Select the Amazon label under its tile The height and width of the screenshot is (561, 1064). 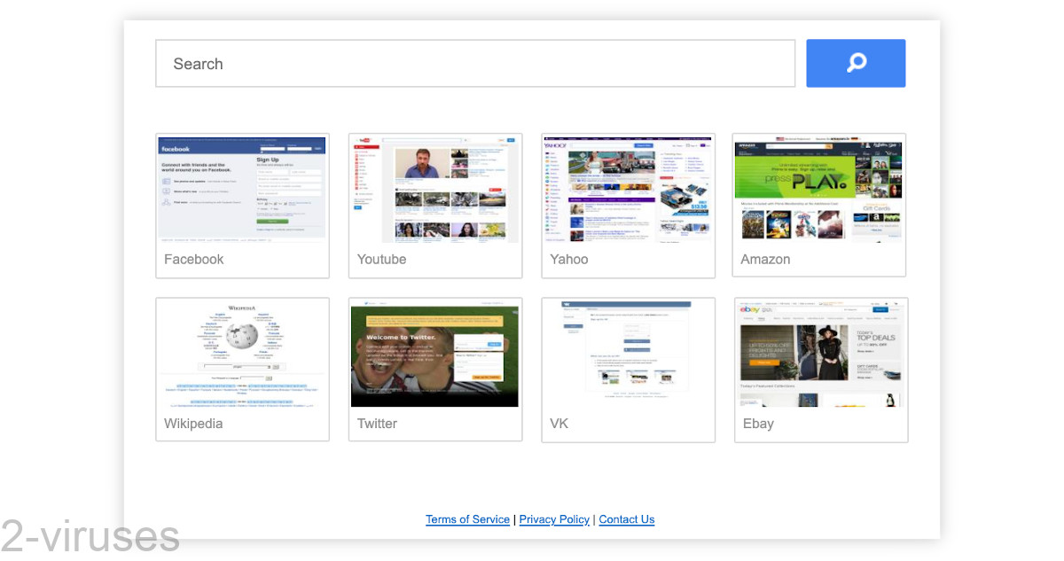click(x=765, y=259)
